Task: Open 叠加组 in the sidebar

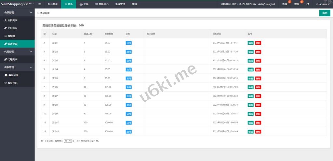Action: tap(11, 36)
